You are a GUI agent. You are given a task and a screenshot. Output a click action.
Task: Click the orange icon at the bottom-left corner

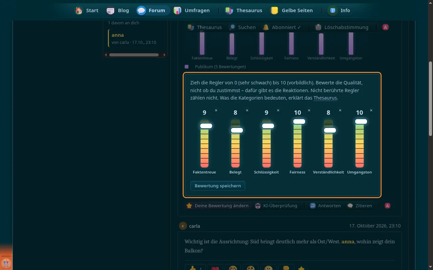click(6, 263)
